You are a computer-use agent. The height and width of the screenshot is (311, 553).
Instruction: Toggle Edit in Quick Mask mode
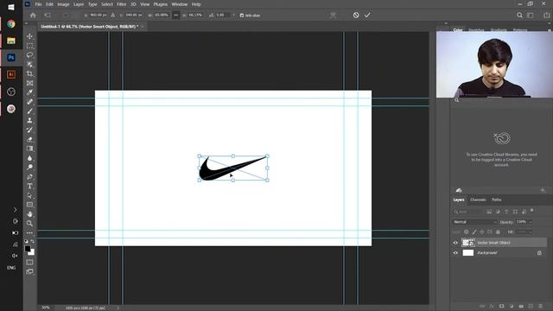click(x=29, y=262)
